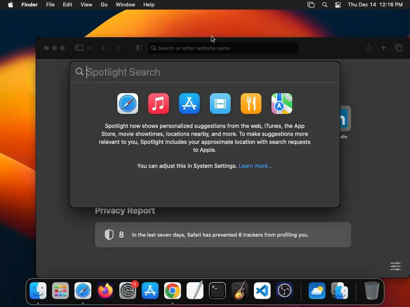This screenshot has height=307, width=410.
Task: Toggle the Safari sidebar button
Action: pos(79,48)
